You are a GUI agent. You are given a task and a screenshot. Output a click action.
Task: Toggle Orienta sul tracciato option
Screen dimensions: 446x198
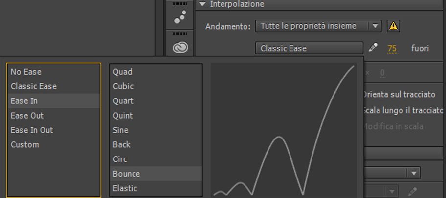(399, 94)
